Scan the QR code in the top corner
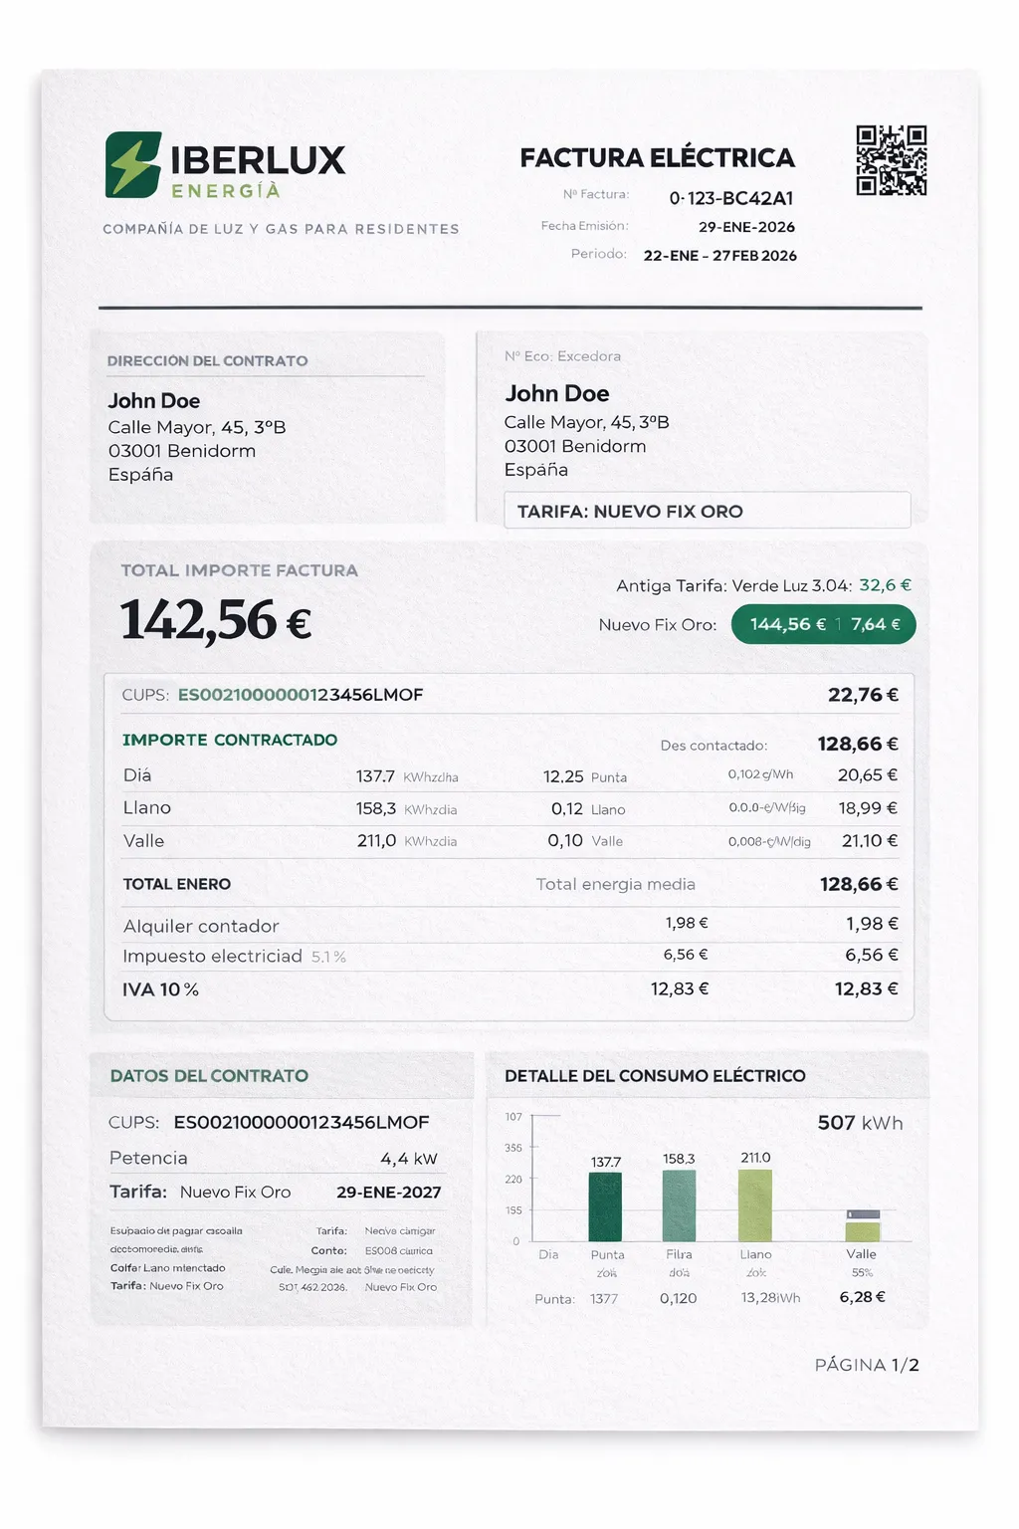This screenshot has width=1019, height=1529. pyautogui.click(x=892, y=157)
